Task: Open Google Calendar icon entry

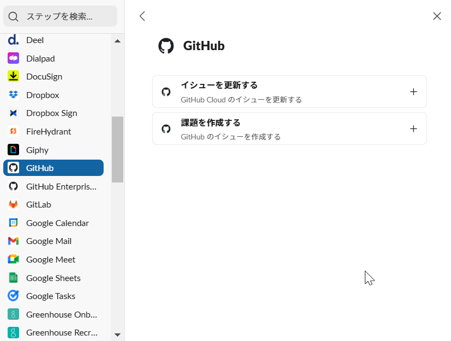Action: click(14, 223)
